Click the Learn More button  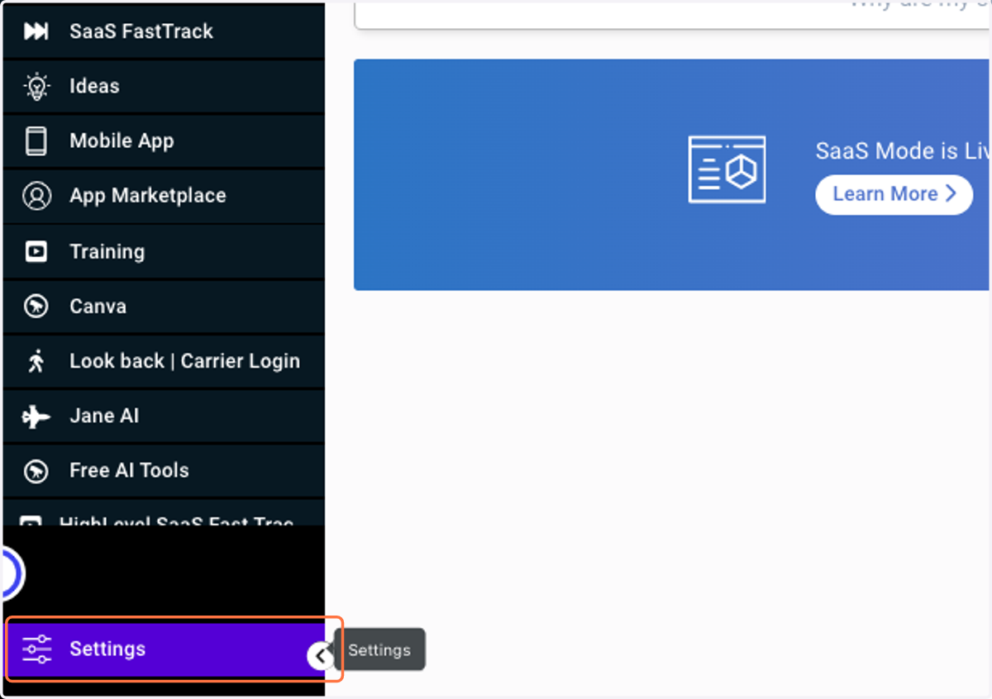(894, 194)
